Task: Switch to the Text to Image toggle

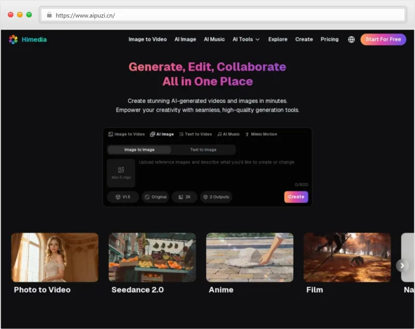Action: pos(204,149)
